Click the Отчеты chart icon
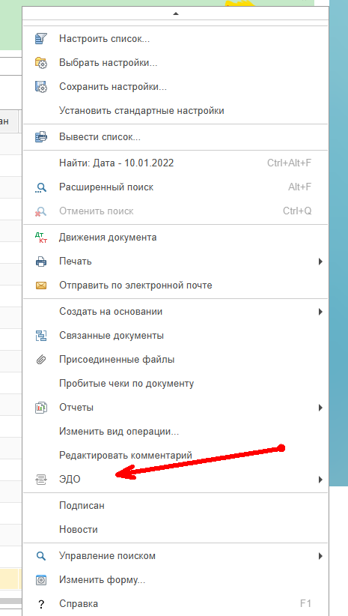The image size is (348, 616). 41,408
